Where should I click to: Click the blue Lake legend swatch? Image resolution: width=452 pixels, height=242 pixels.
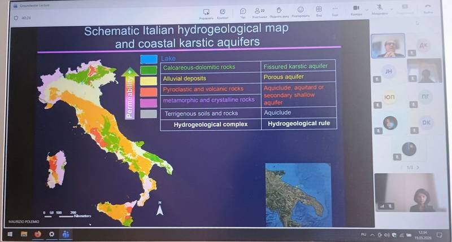tap(149, 59)
